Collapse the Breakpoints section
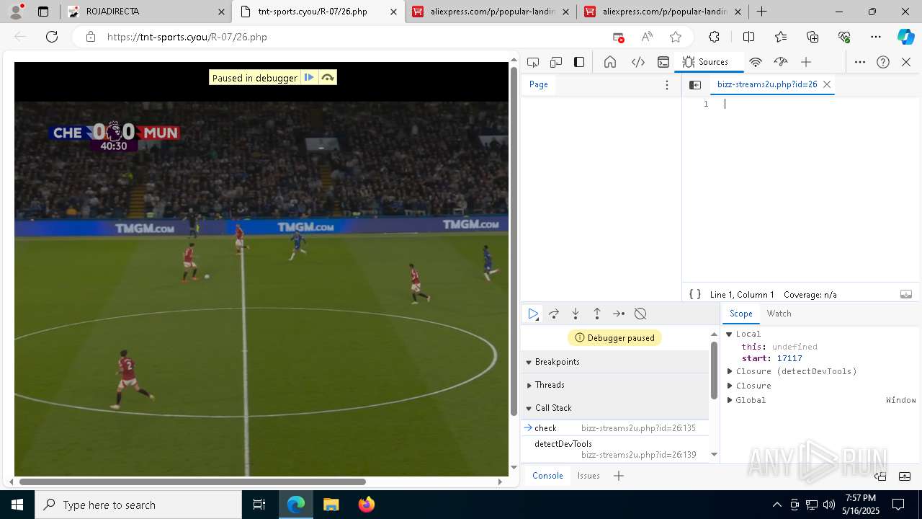This screenshot has height=519, width=922. pyautogui.click(x=615, y=362)
